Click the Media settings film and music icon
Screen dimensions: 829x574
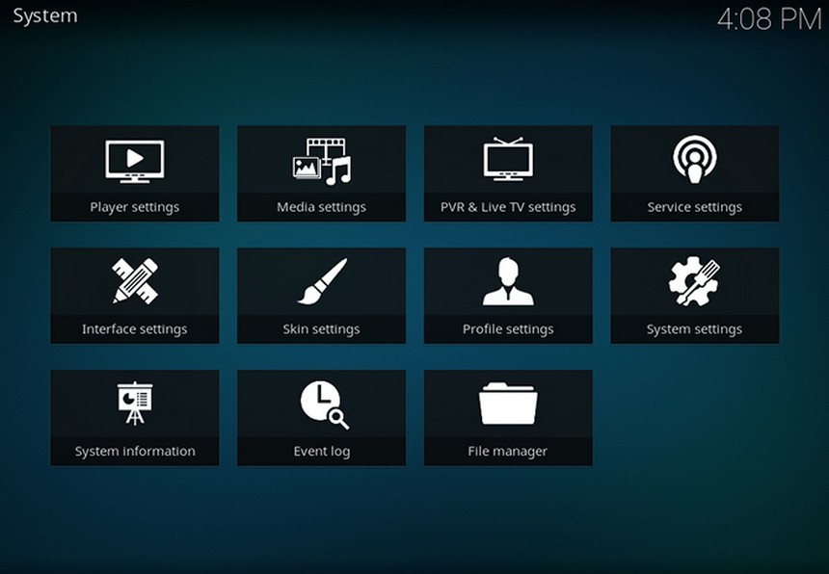pyautogui.click(x=321, y=162)
